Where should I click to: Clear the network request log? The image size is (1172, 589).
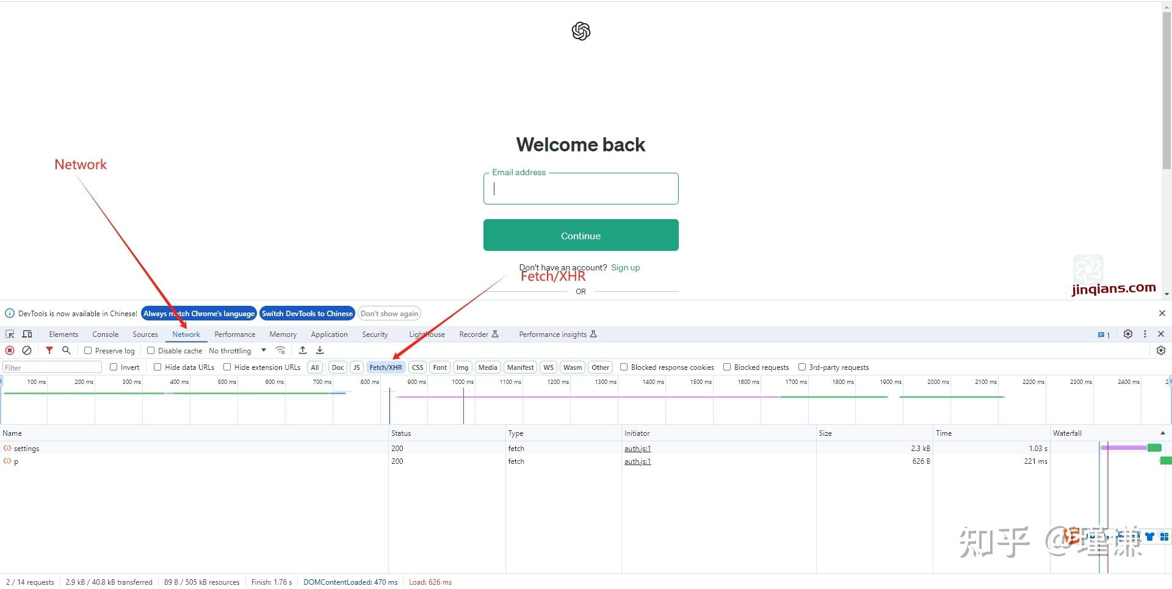[x=27, y=350]
